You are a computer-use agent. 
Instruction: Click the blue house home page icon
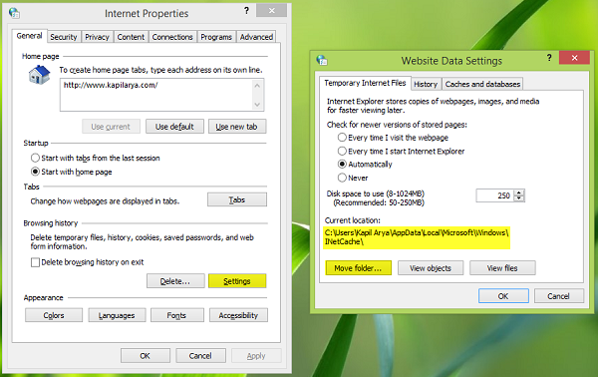(39, 75)
